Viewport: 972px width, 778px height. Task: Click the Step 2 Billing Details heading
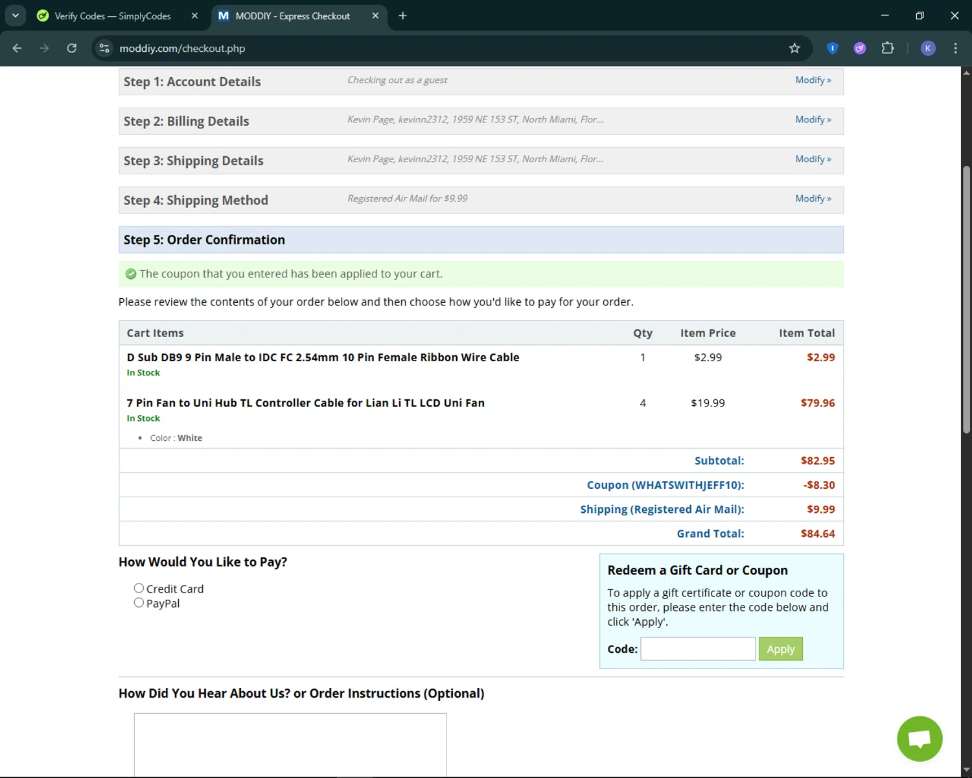click(x=187, y=121)
